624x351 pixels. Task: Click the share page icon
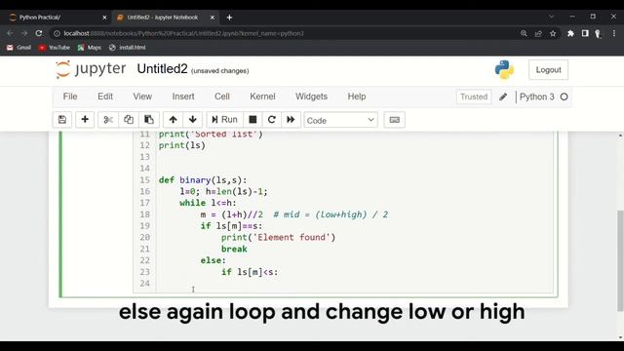(538, 34)
